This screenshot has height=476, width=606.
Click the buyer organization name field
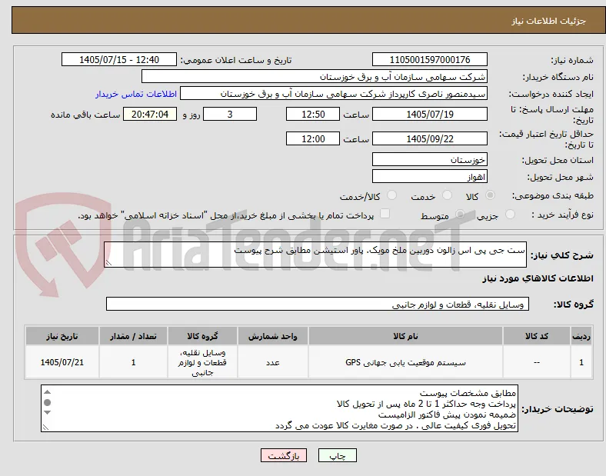coord(315,76)
